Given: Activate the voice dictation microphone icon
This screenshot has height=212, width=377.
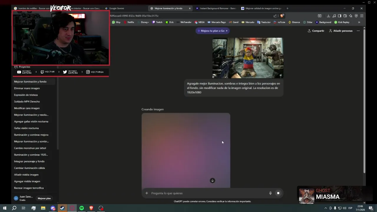Looking at the screenshot, I should pyautogui.click(x=270, y=193).
